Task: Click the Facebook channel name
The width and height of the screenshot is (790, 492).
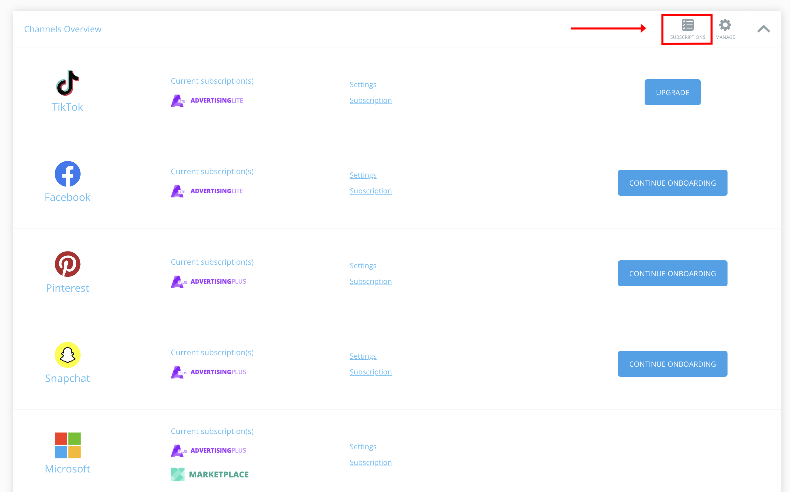Action: coord(67,197)
